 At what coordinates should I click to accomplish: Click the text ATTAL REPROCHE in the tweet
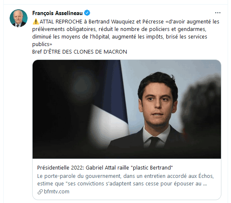[61, 22]
